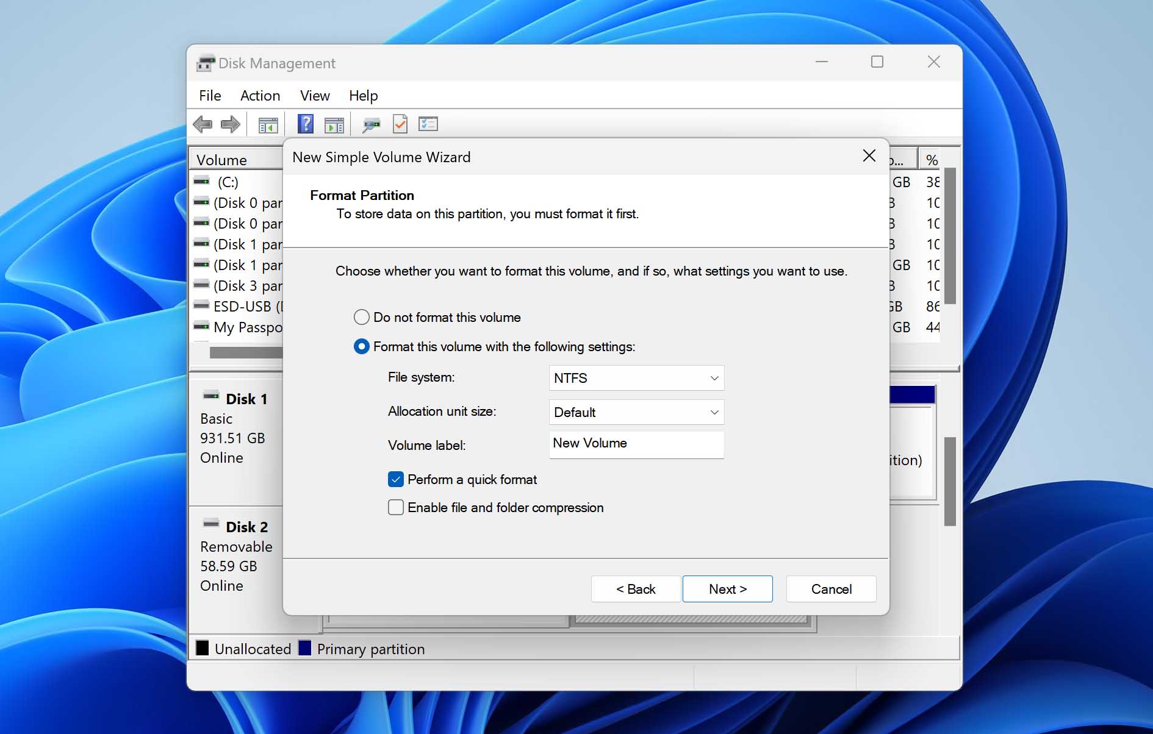Click the volume list horizontal scrollbar
This screenshot has width=1153, height=734.
point(246,352)
